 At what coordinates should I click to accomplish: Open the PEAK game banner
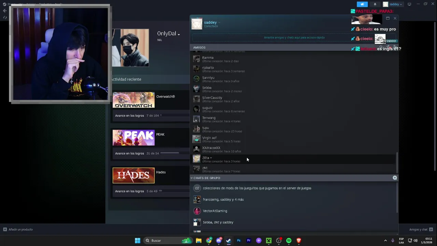pyautogui.click(x=133, y=138)
